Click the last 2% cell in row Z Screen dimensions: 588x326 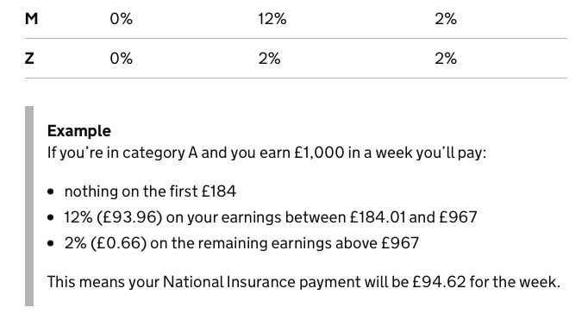tap(446, 58)
